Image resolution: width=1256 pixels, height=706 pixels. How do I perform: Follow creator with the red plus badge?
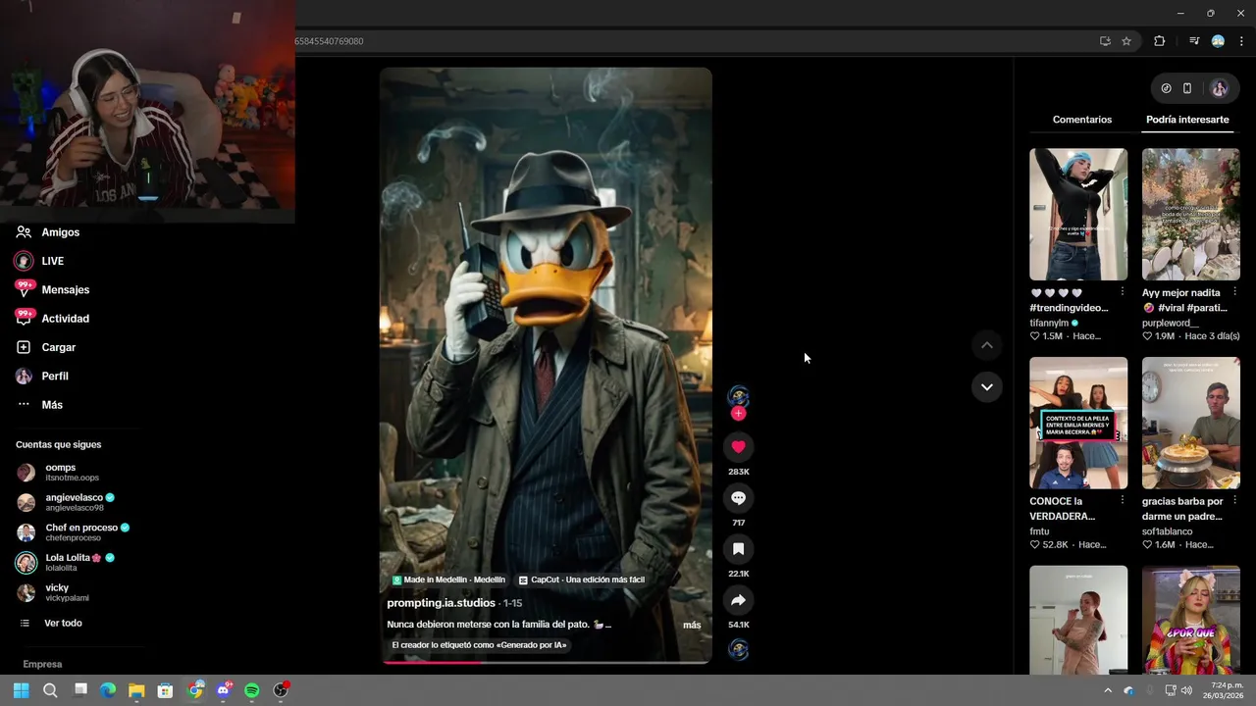pyautogui.click(x=738, y=414)
